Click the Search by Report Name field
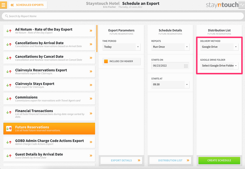245x169 pixels. (x=123, y=16)
